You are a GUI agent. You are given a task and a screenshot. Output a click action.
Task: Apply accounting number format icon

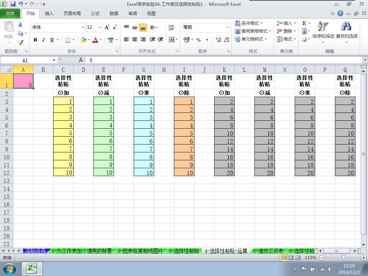click(187, 40)
